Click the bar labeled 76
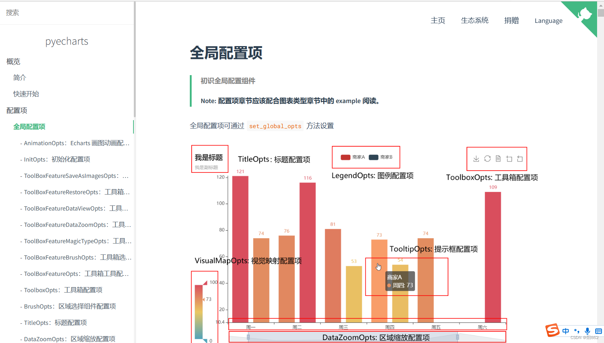The image size is (604, 343). [287, 279]
